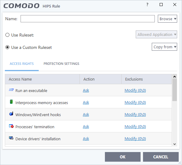Click the Device drivers' installation icon

[11, 138]
